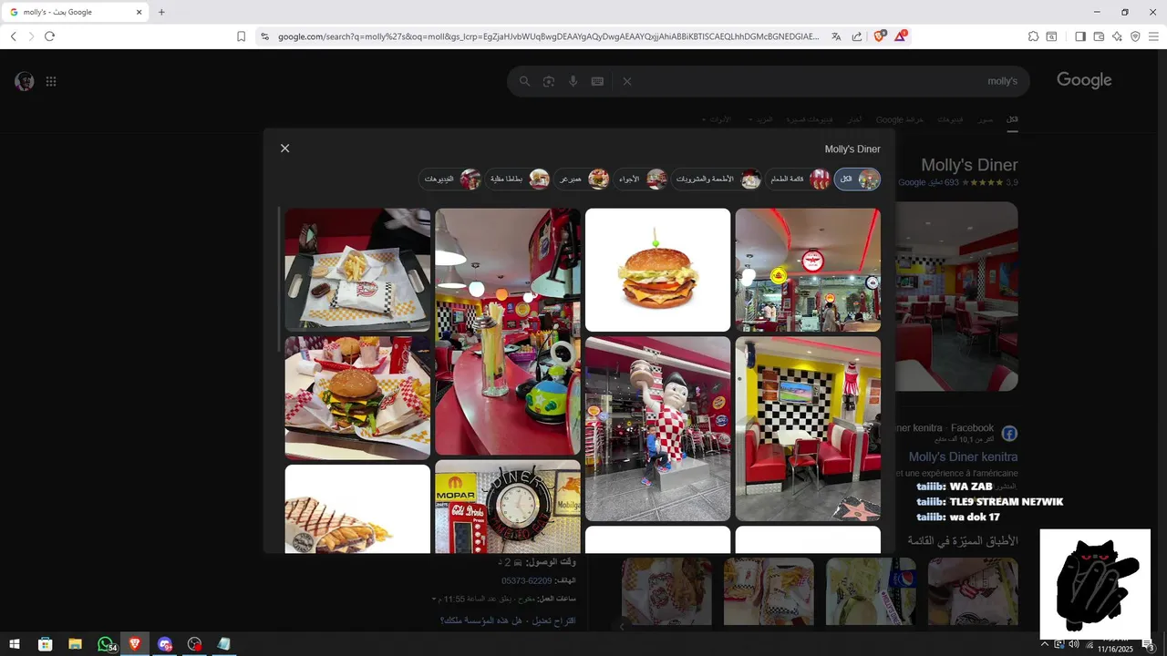Open the Google account profile avatar
This screenshot has height=656, width=1167.
point(25,81)
